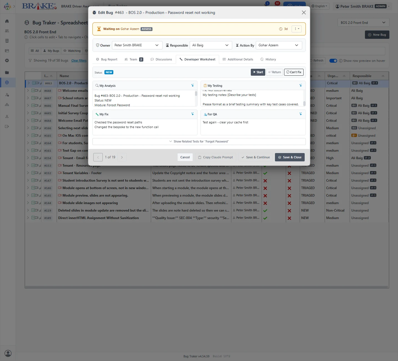Click the AI sparkle icon in My Testing
Viewport: 398px width, 361px height.
point(301,85)
